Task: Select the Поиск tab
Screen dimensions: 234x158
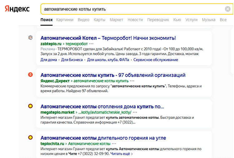Action: click(46, 20)
